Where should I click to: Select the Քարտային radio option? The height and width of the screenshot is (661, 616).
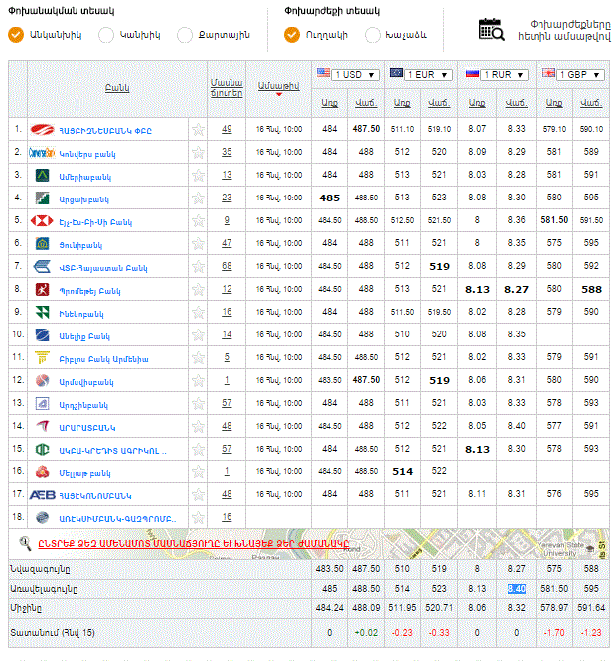coord(184,35)
